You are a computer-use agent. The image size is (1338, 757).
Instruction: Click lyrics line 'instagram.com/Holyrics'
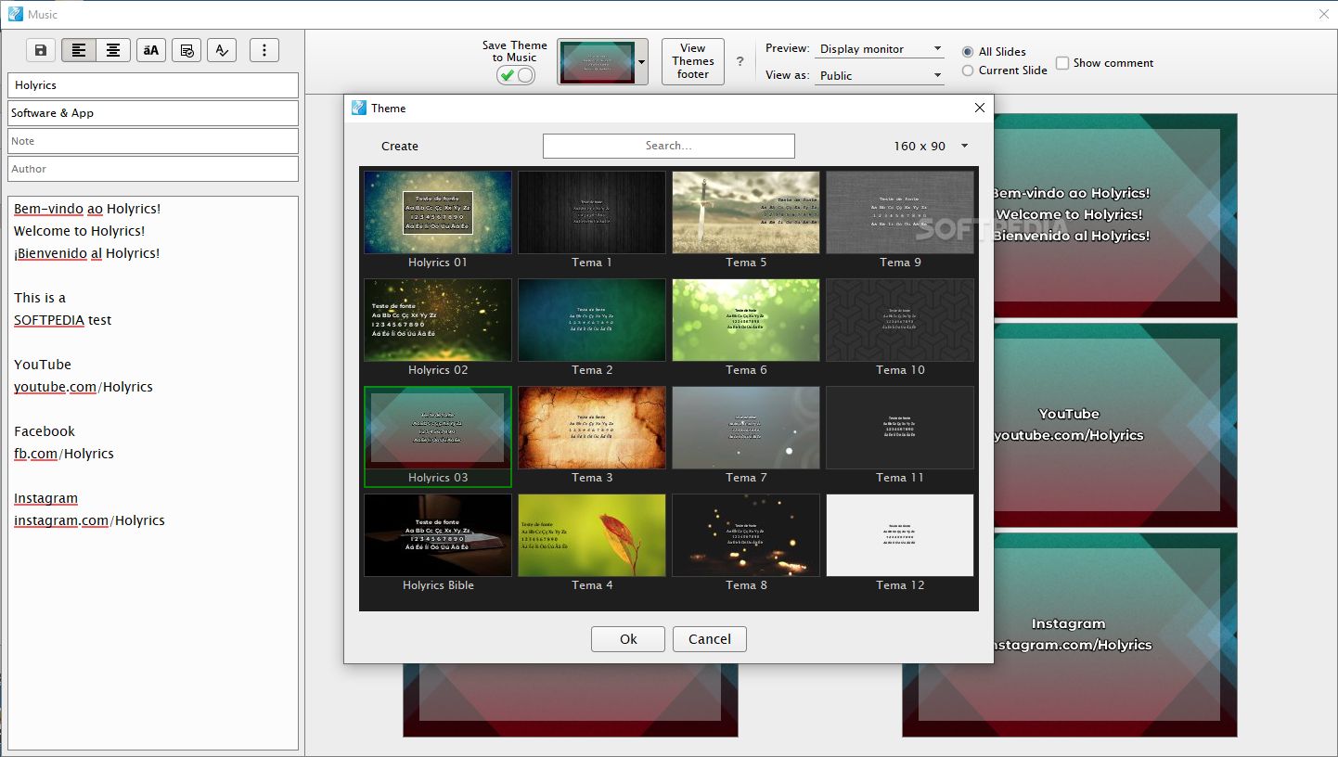click(x=89, y=520)
